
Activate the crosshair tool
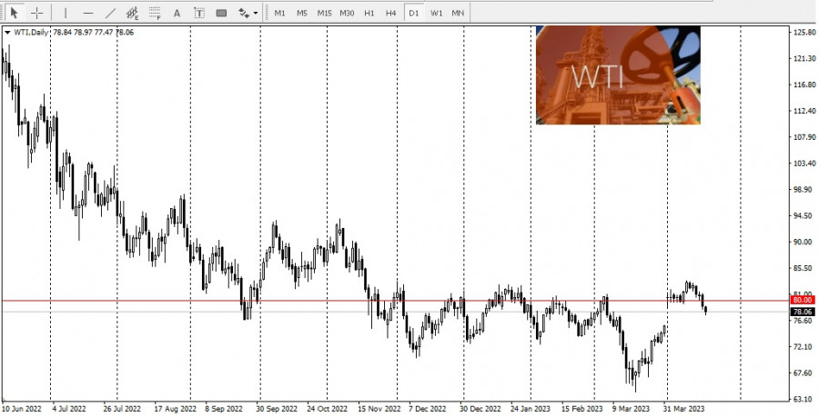click(37, 13)
